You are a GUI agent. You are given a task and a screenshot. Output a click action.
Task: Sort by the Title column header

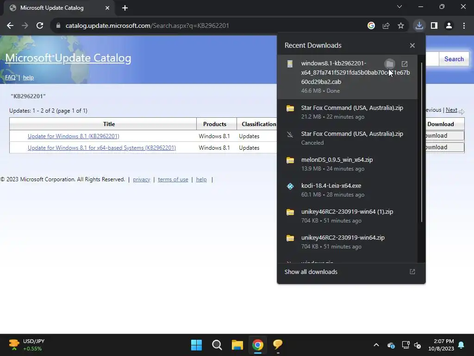(x=103, y=124)
